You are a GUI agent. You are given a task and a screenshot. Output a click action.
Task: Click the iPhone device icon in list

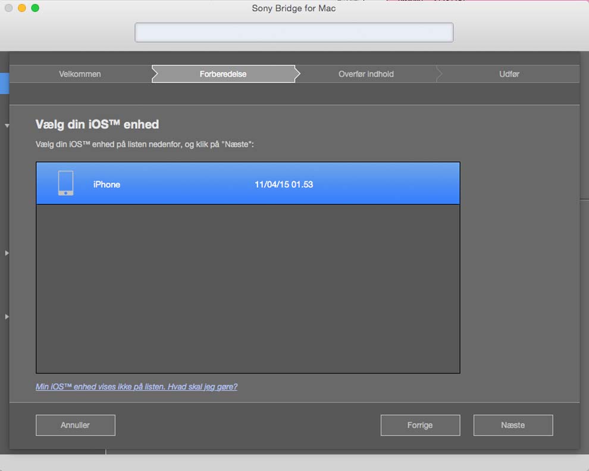click(x=65, y=183)
